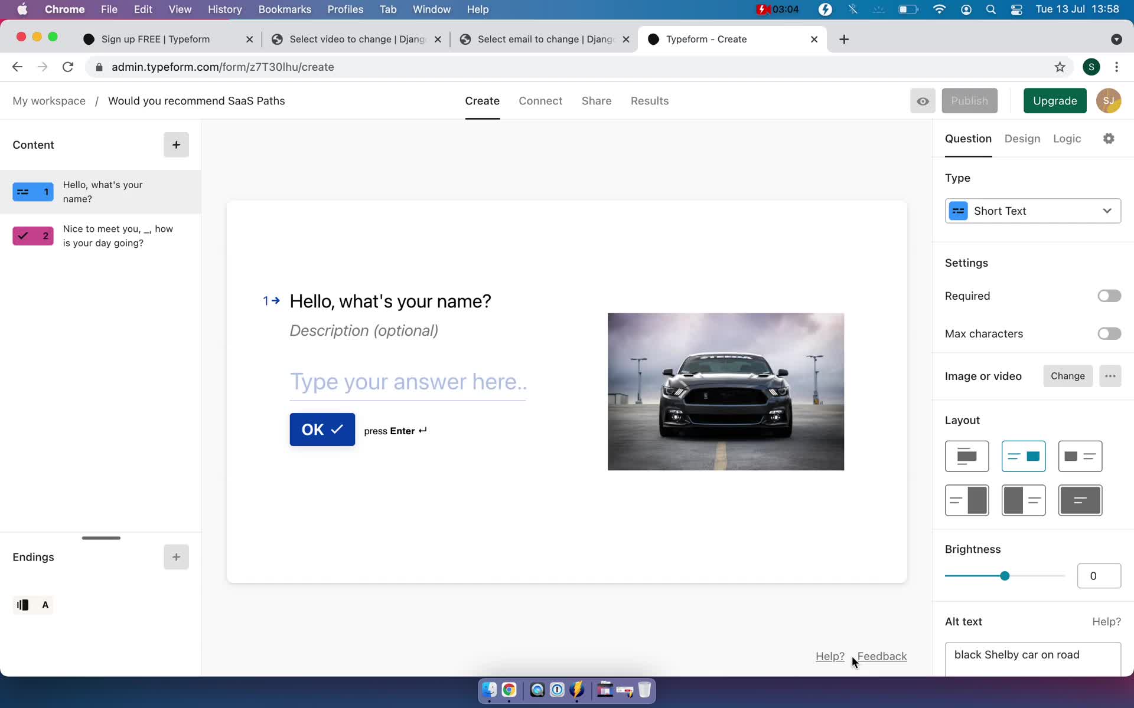Expand the question settings gear icon
1134x708 pixels.
click(1109, 139)
